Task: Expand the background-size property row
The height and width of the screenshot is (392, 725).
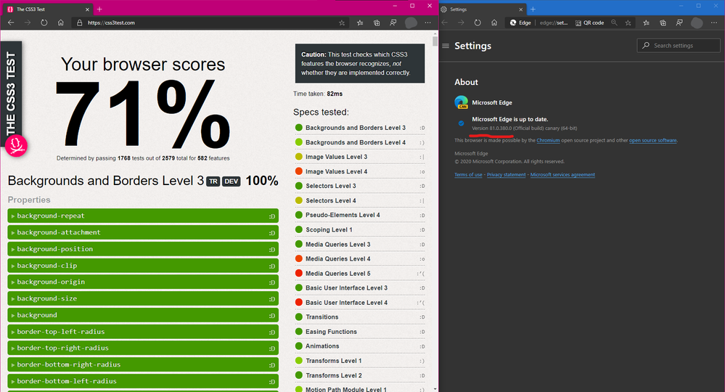Action: click(143, 298)
